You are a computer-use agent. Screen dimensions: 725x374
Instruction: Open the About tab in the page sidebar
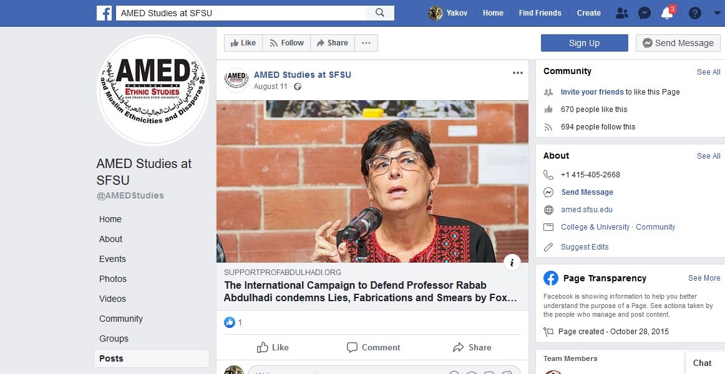point(110,239)
